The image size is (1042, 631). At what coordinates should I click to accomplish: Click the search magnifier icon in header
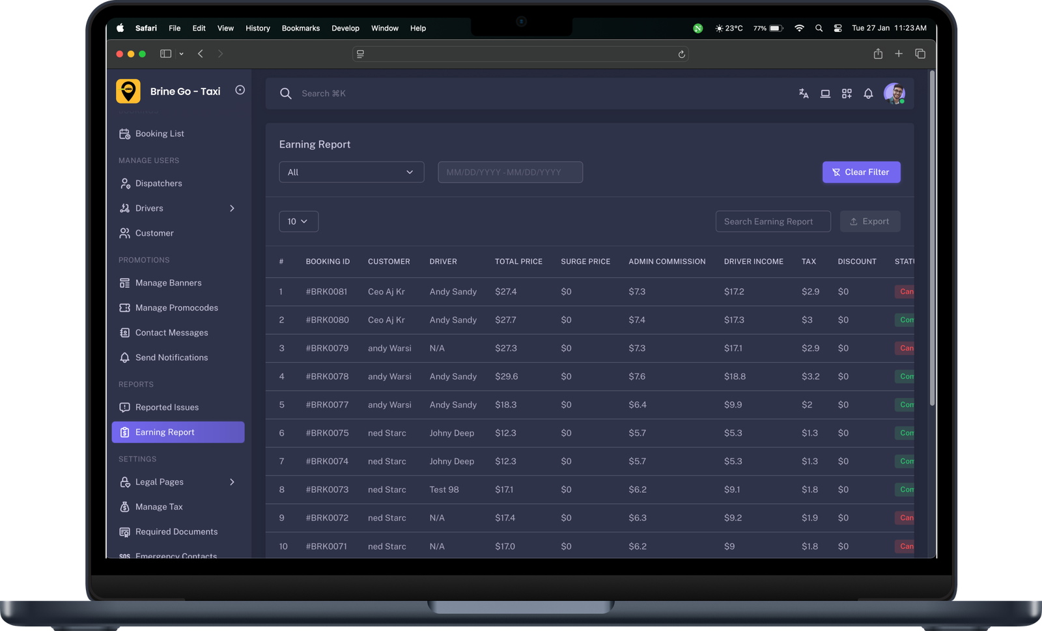pyautogui.click(x=285, y=94)
